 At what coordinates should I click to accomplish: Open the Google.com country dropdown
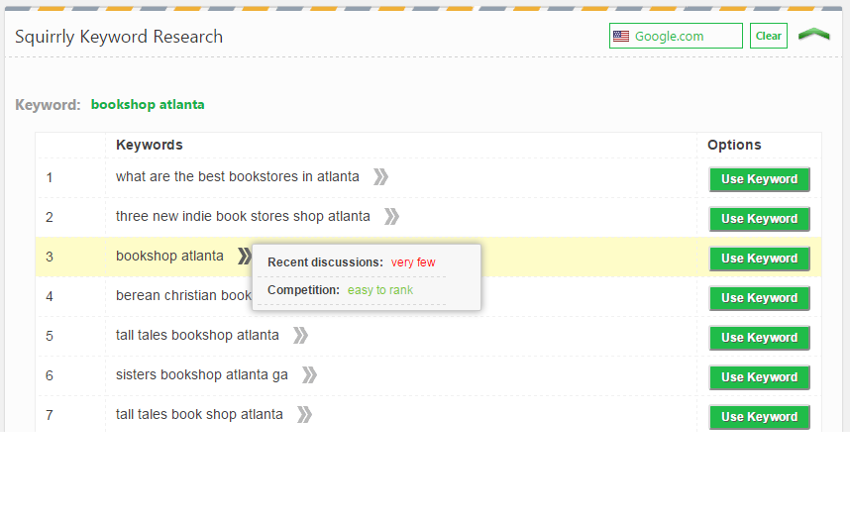(x=676, y=36)
